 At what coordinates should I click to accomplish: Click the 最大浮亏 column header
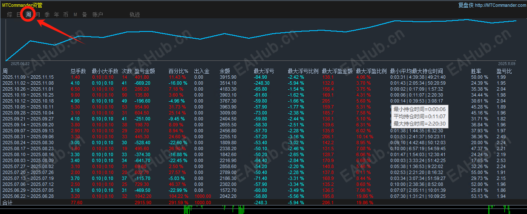pos(264,71)
